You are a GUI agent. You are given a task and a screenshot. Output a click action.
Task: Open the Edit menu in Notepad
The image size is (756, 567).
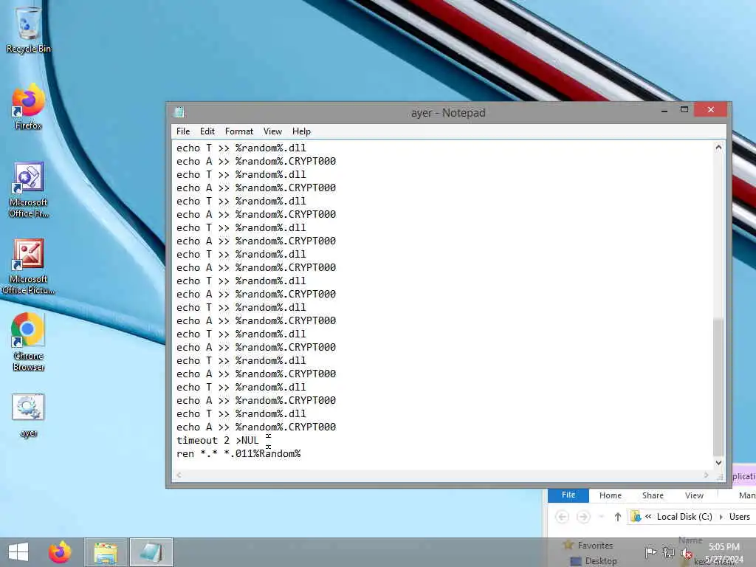(x=207, y=131)
